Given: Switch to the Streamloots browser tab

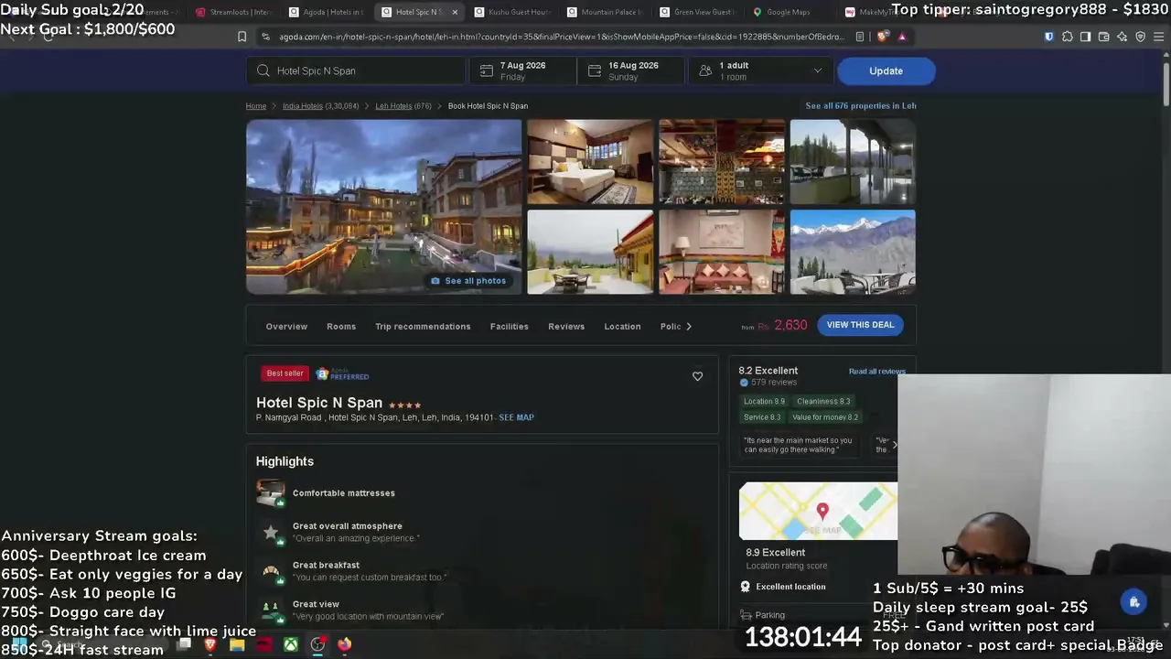Looking at the screenshot, I should (x=232, y=12).
